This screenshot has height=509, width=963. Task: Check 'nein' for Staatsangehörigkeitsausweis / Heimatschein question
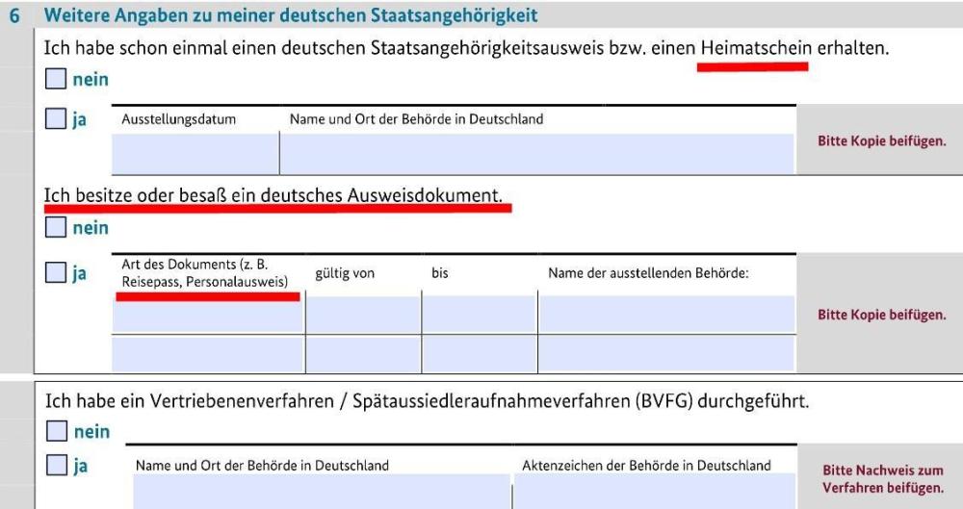[56, 79]
